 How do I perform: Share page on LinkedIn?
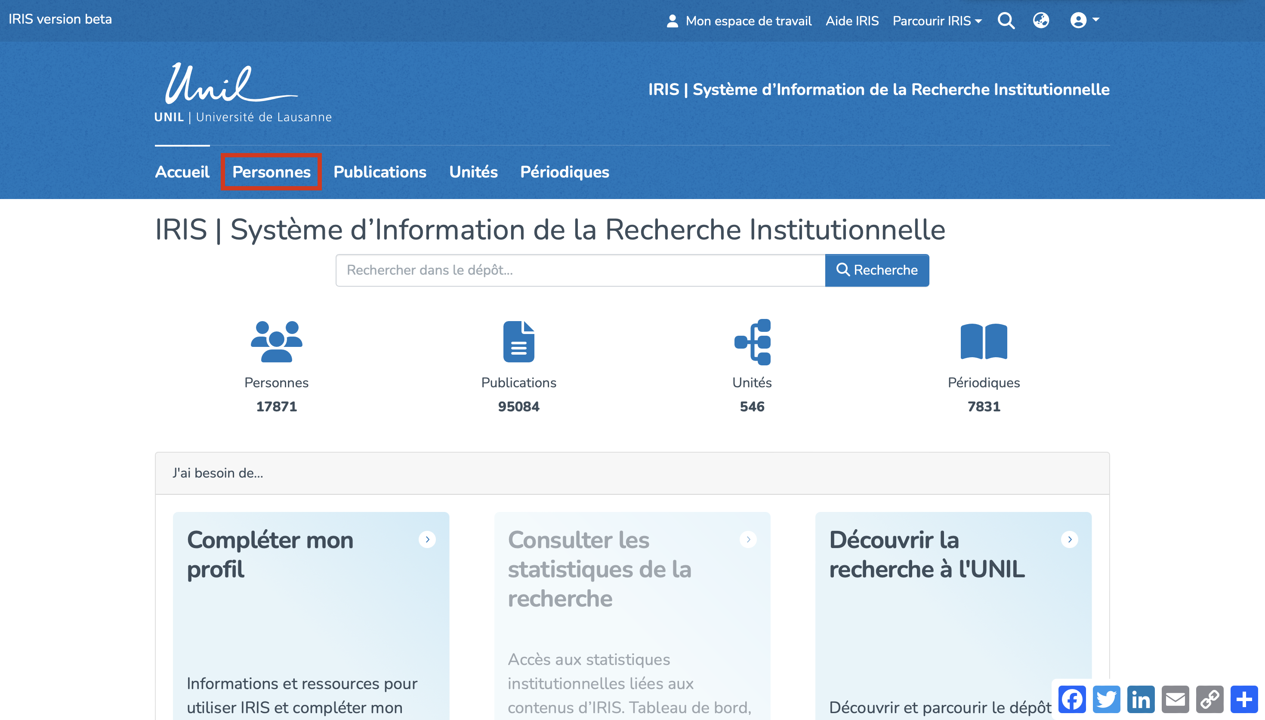coord(1141,699)
